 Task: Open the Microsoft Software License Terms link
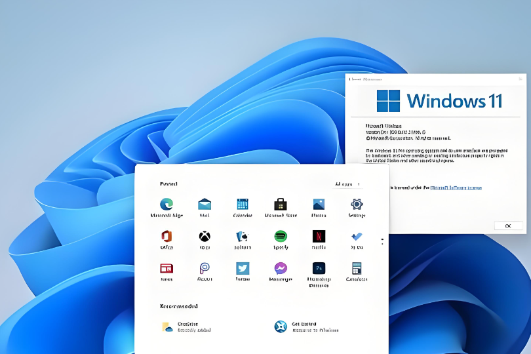pos(456,187)
